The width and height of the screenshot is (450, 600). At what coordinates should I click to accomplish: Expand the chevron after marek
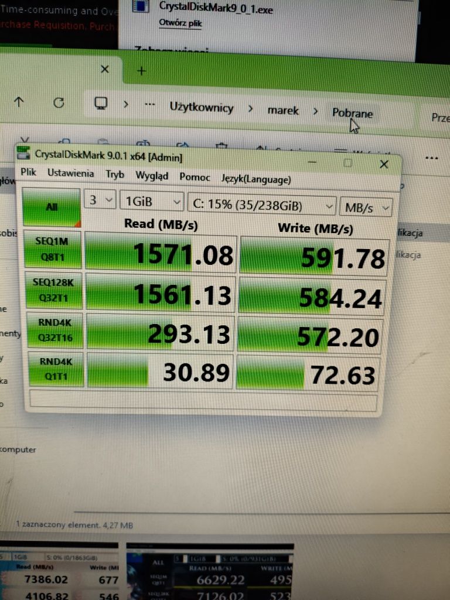[x=315, y=111]
